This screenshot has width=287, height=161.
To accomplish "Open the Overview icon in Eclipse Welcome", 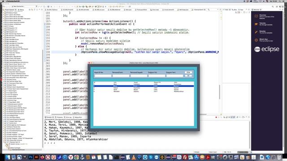I will click(x=256, y=16).
